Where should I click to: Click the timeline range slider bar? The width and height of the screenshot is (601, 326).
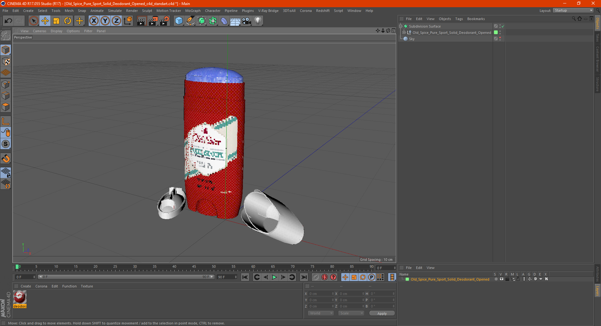pyautogui.click(x=126, y=277)
